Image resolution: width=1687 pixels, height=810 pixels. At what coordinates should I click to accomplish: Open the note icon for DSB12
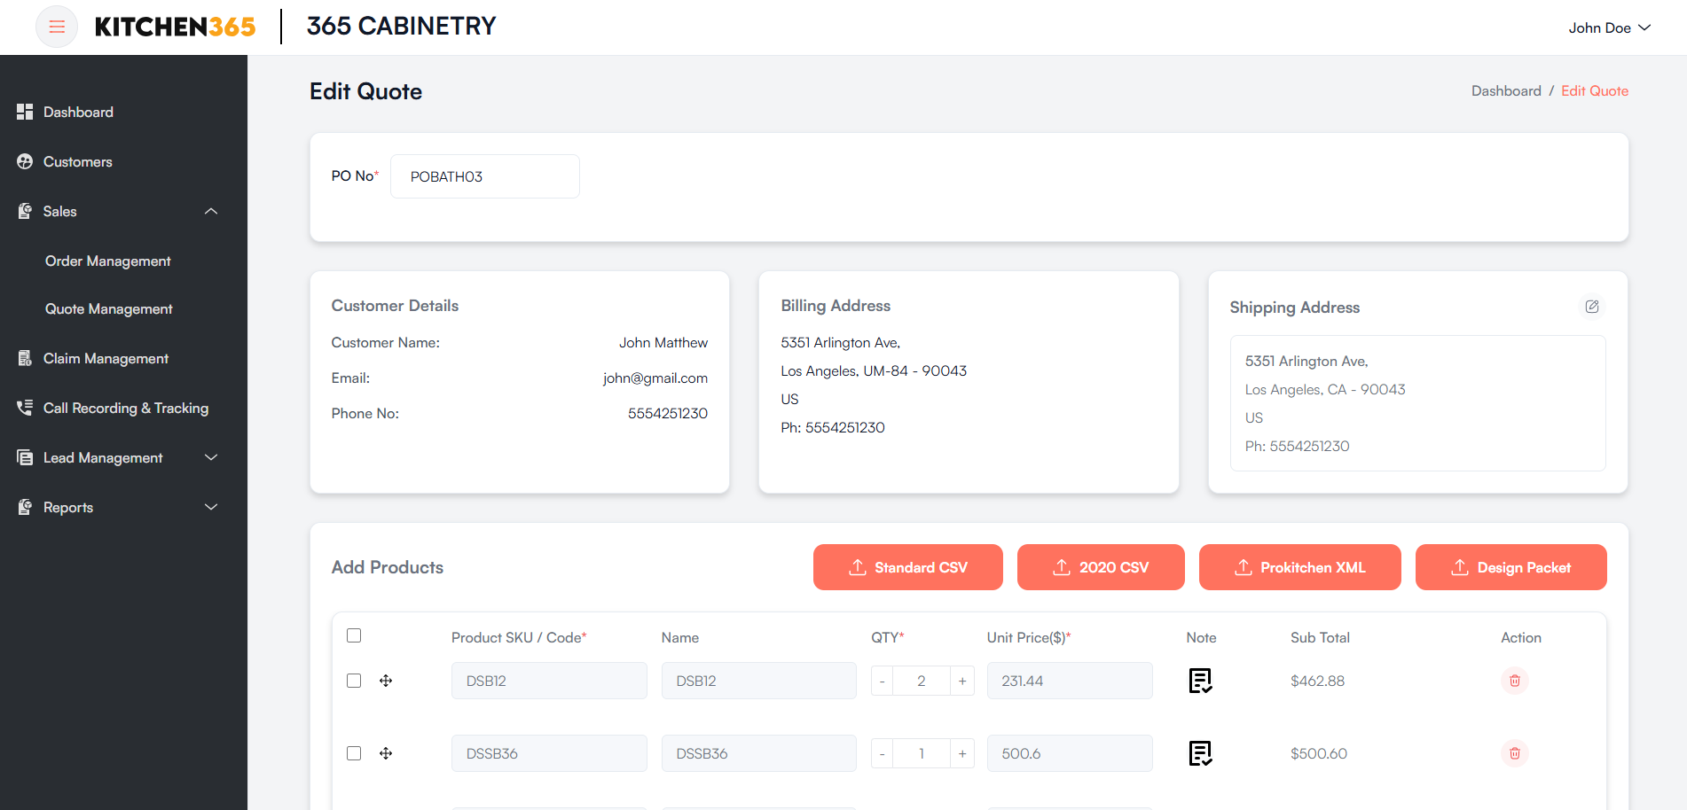(1200, 681)
